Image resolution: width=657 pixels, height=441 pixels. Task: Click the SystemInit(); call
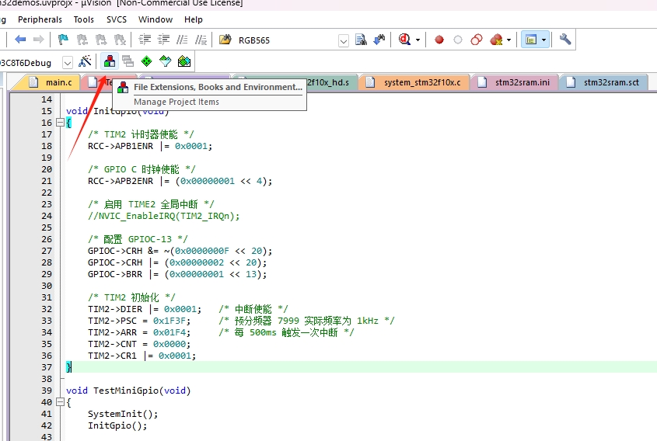tap(123, 414)
